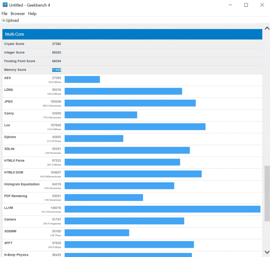Click the HTML5 Parse label
Screen dimensions: 270x257
tap(14, 161)
